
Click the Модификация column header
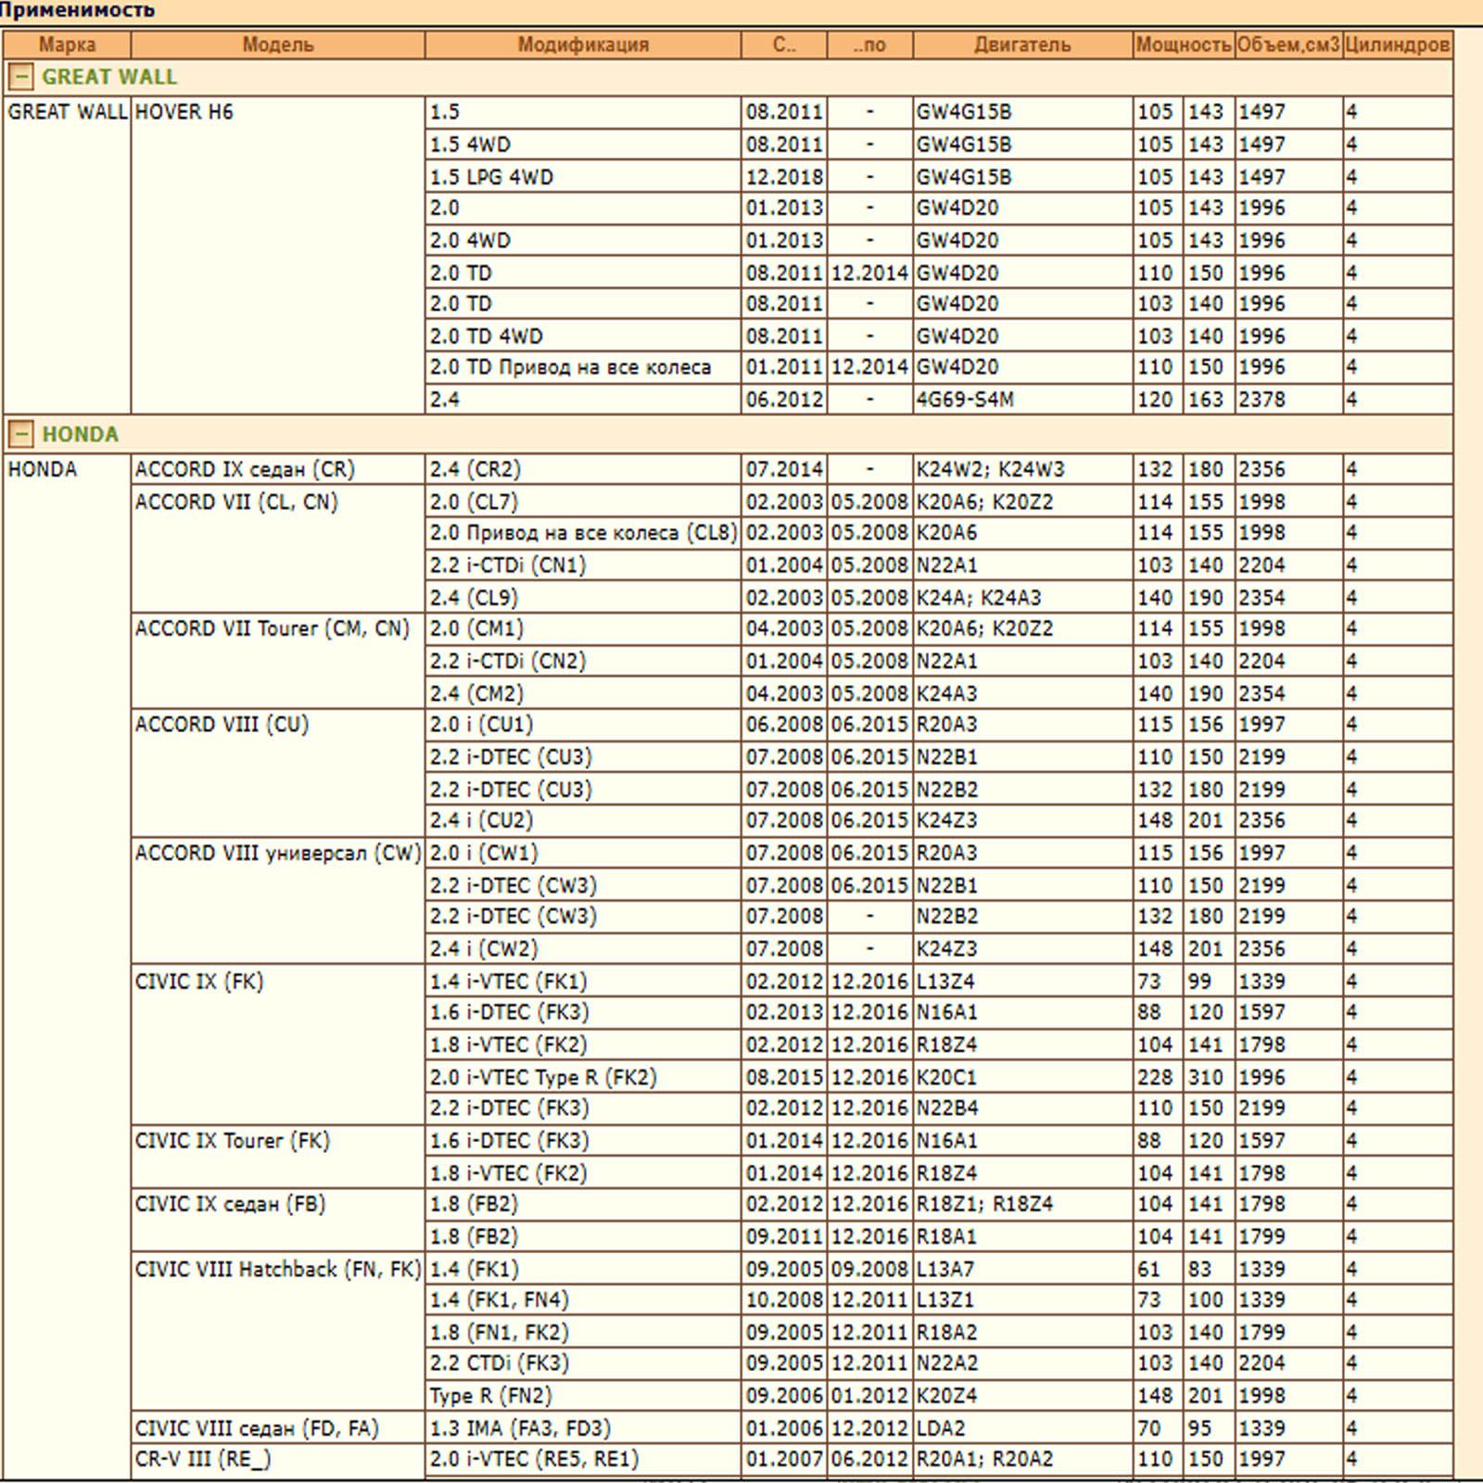pos(582,44)
